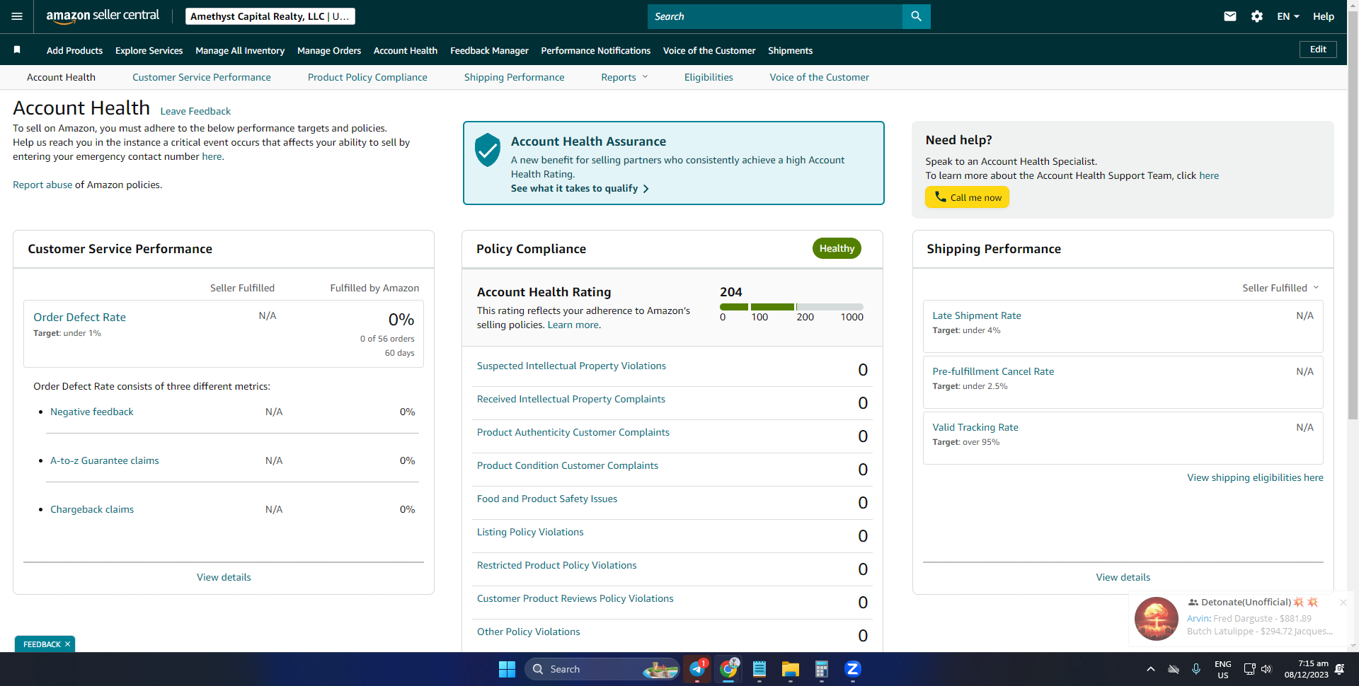Go to the Shipping Performance tab
Viewport: 1359px width, 686px height.
click(515, 77)
